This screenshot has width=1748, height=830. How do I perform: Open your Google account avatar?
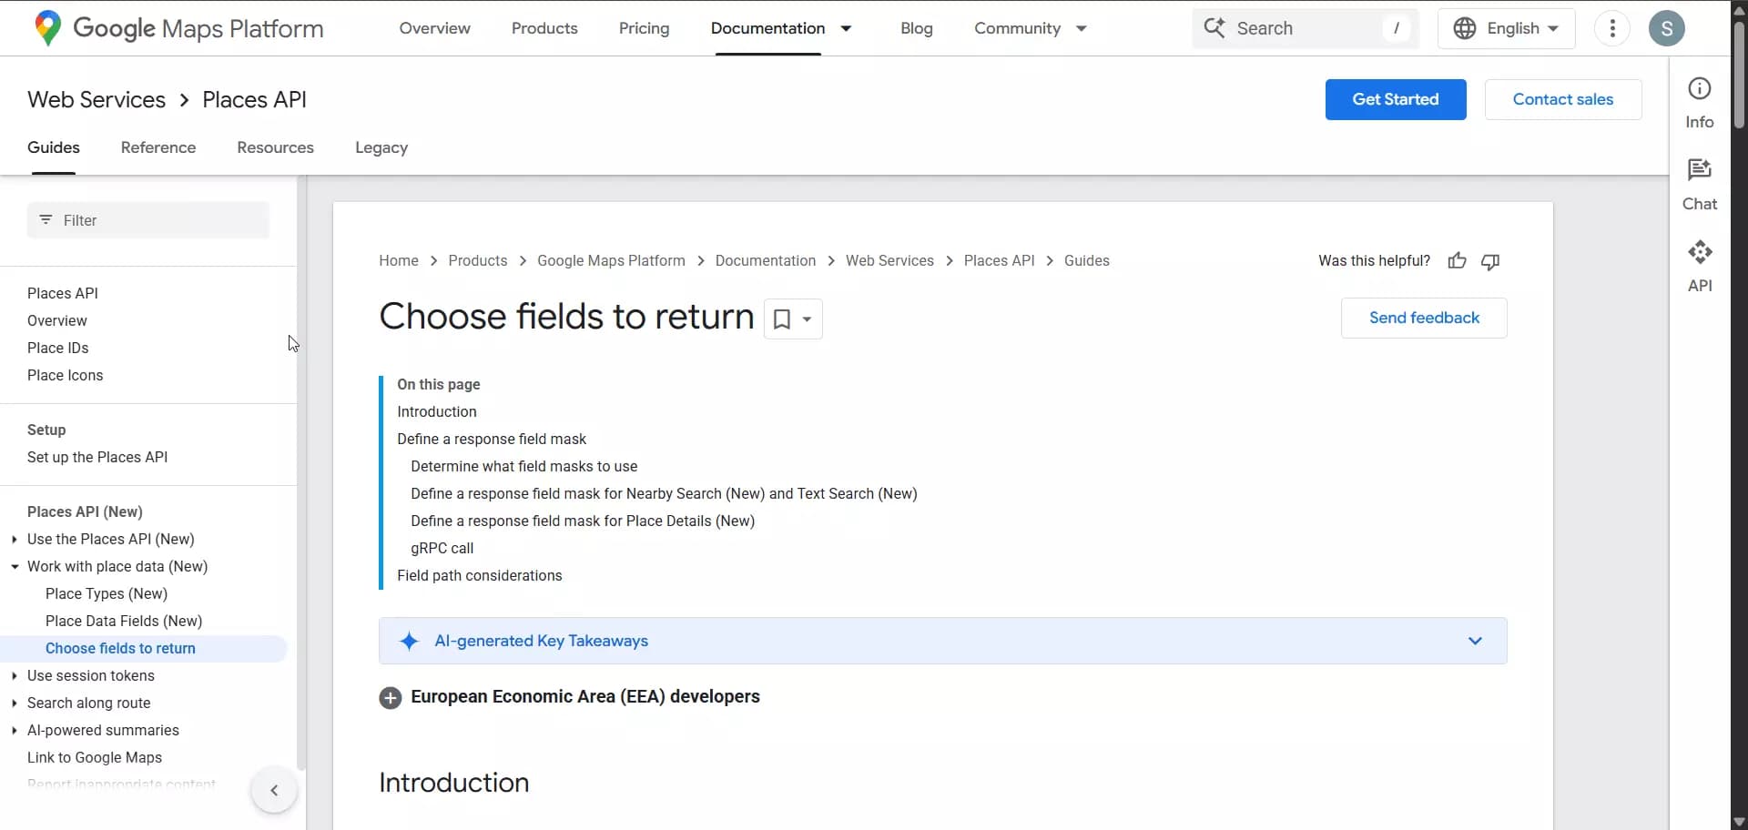click(x=1667, y=27)
